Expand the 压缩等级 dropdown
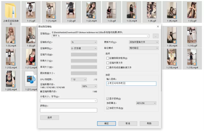 84,48
